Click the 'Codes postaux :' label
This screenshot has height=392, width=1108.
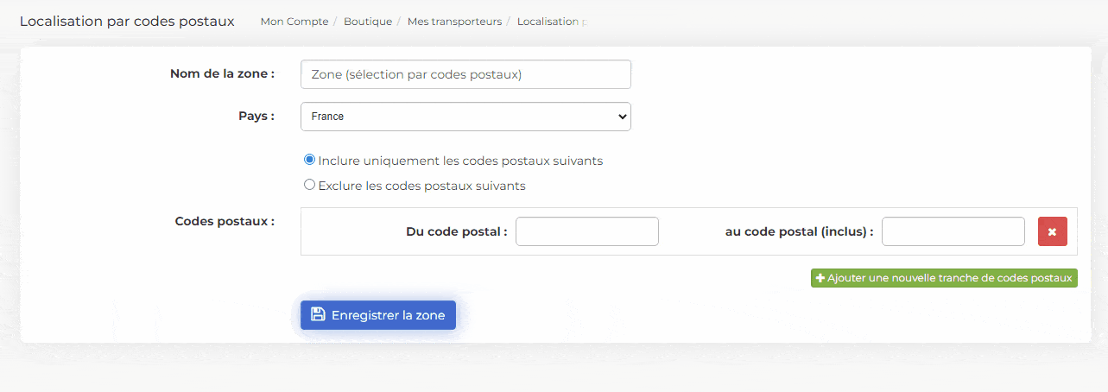225,221
